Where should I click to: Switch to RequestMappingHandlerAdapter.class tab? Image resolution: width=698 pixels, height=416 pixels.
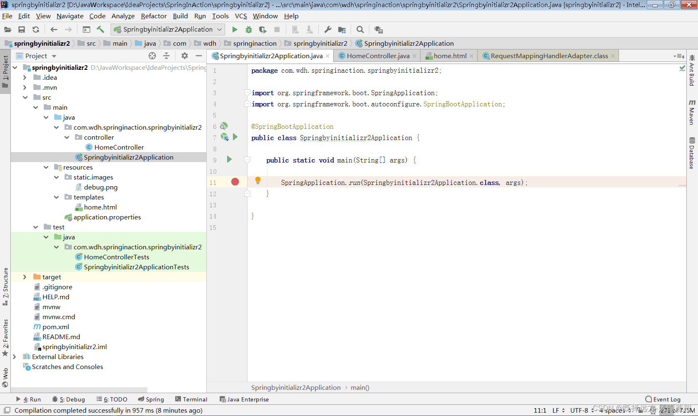[x=549, y=56]
